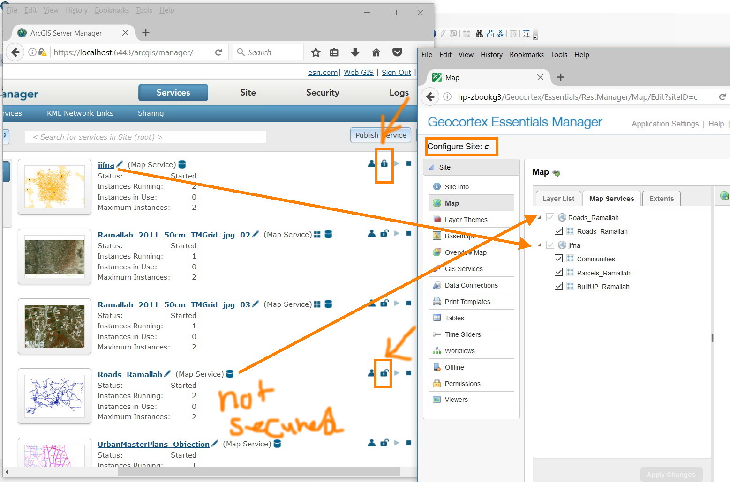Reload the Geocortex Essentials Manager page
The image size is (730, 482).
(722, 97)
